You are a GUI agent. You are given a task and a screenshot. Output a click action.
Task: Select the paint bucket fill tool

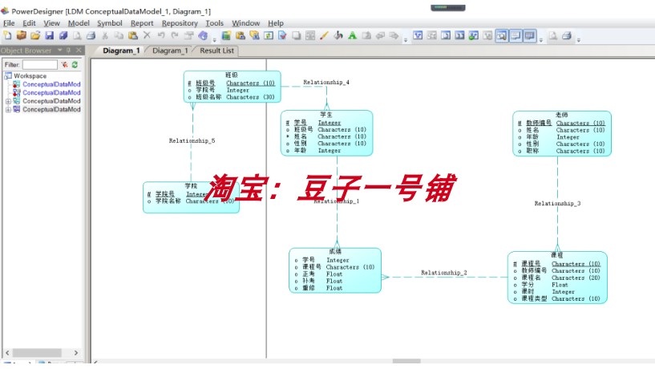pyautogui.click(x=338, y=35)
